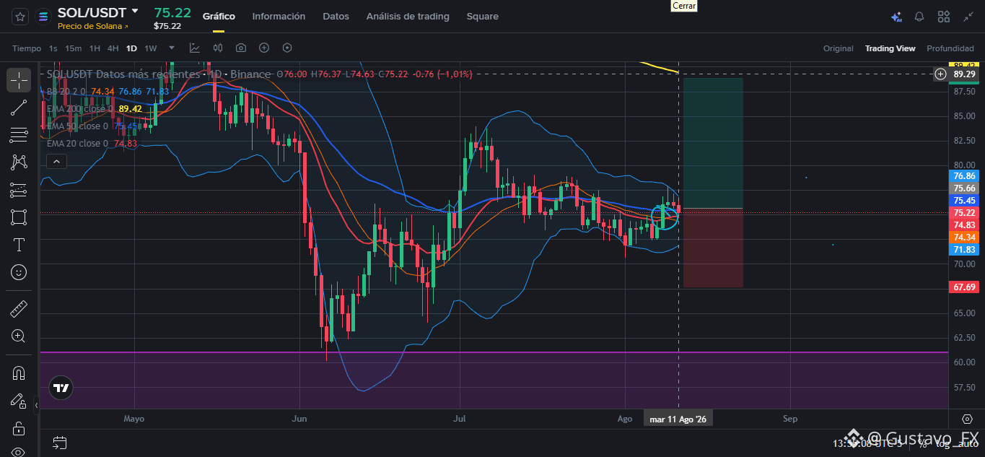Open the candlestick chart style icon

click(x=218, y=48)
